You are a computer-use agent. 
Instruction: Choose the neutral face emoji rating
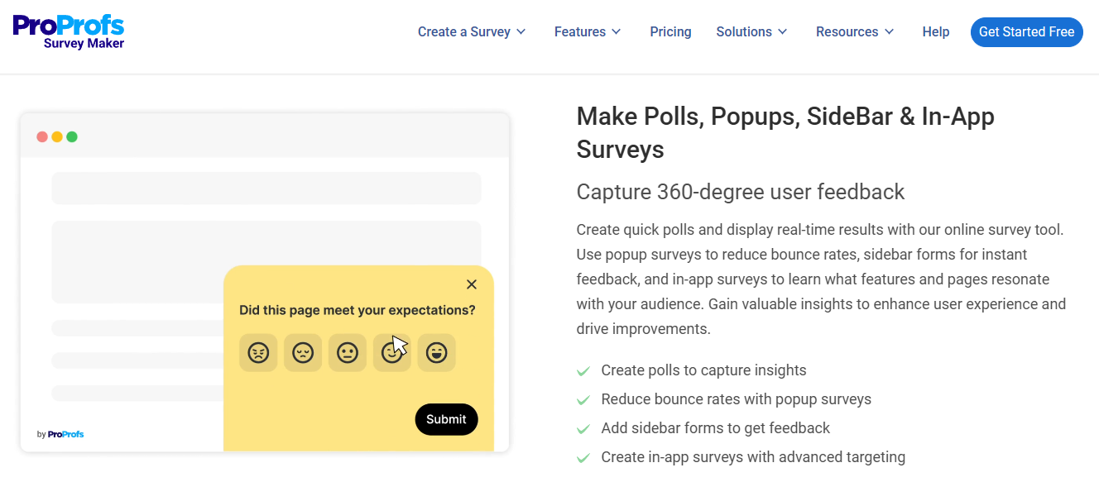348,353
